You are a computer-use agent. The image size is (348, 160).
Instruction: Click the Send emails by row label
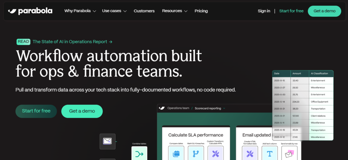[x=290, y=144]
